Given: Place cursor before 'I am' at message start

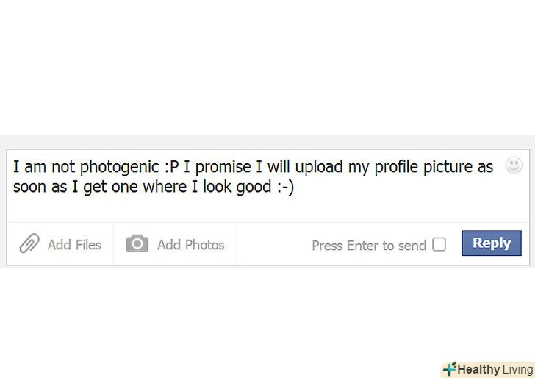Looking at the screenshot, I should [12, 167].
